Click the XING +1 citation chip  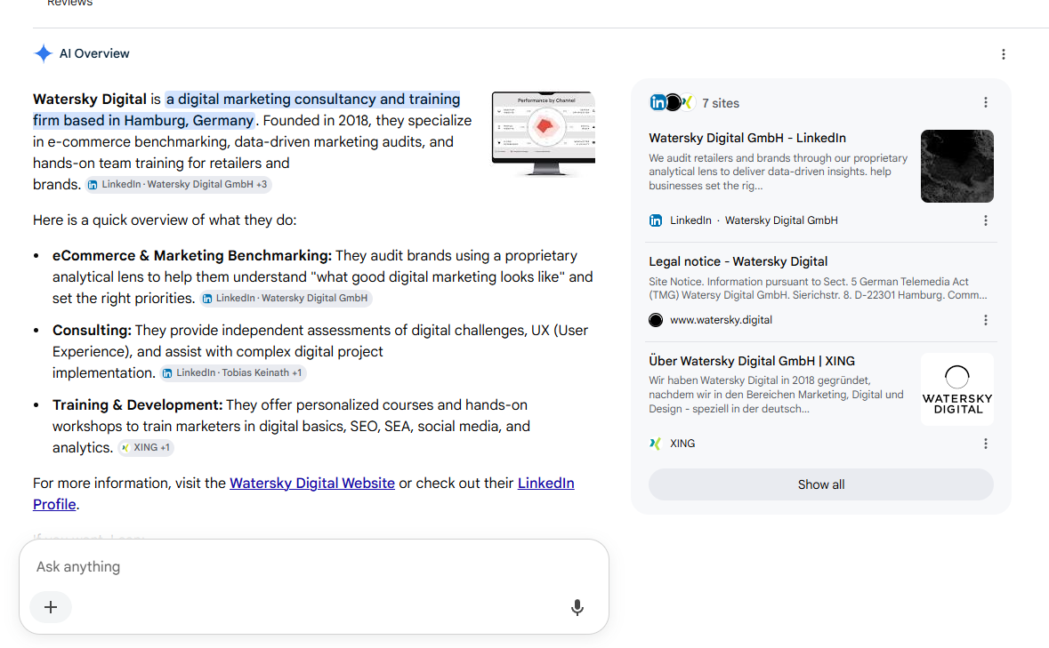coord(146,448)
